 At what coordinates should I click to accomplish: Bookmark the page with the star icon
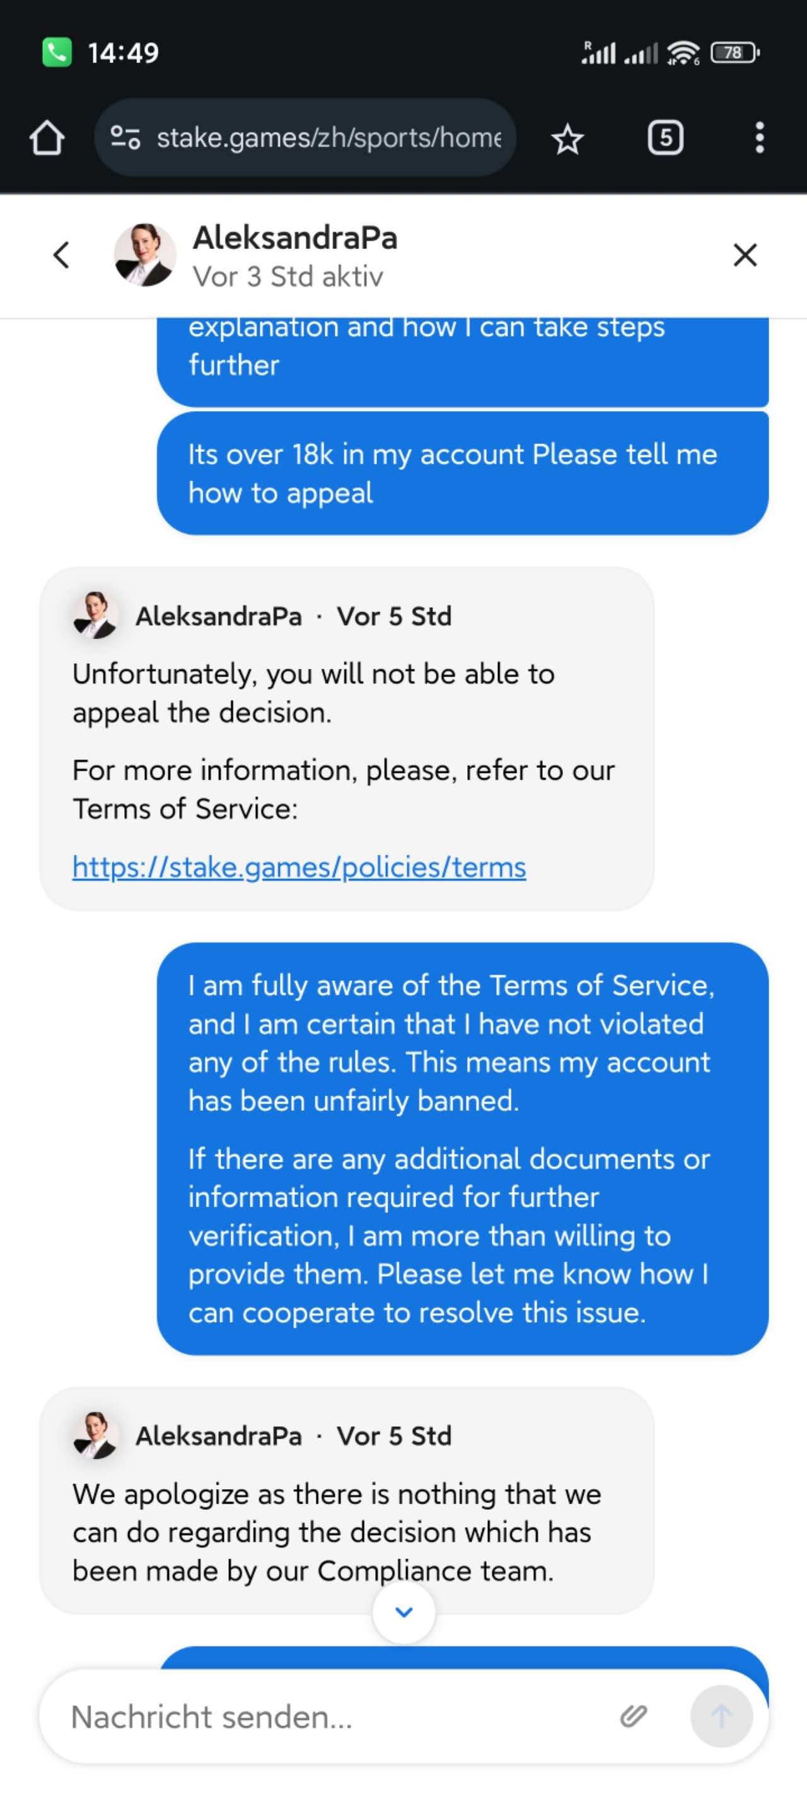567,139
